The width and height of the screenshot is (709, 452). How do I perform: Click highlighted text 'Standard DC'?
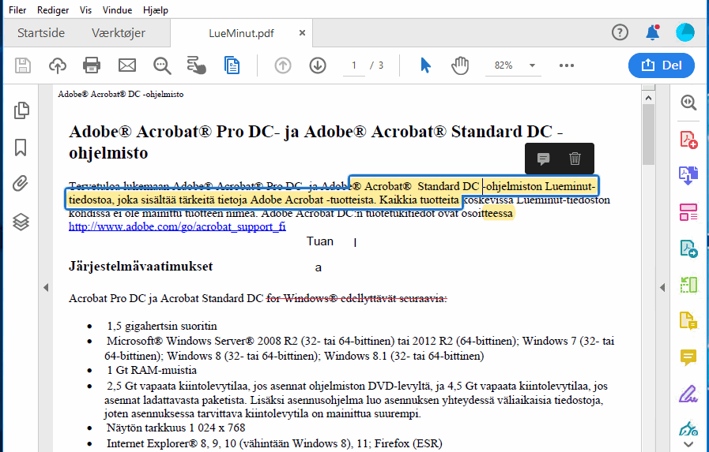(x=447, y=186)
